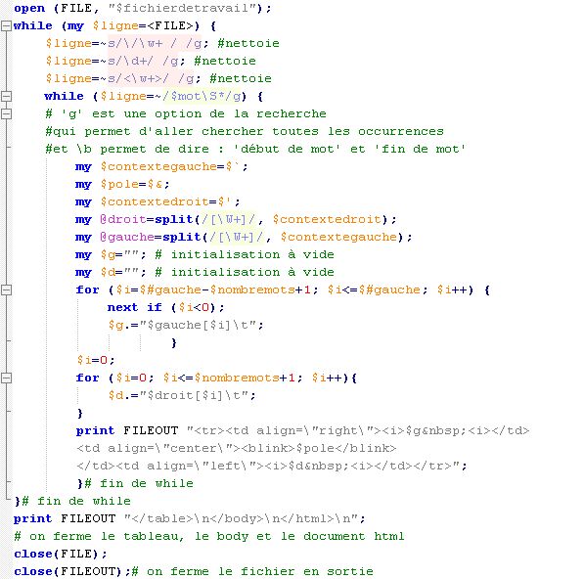
Task: Fold the for ($i=0; $i<=$nombremots+1) loop
Action: coord(6,378)
